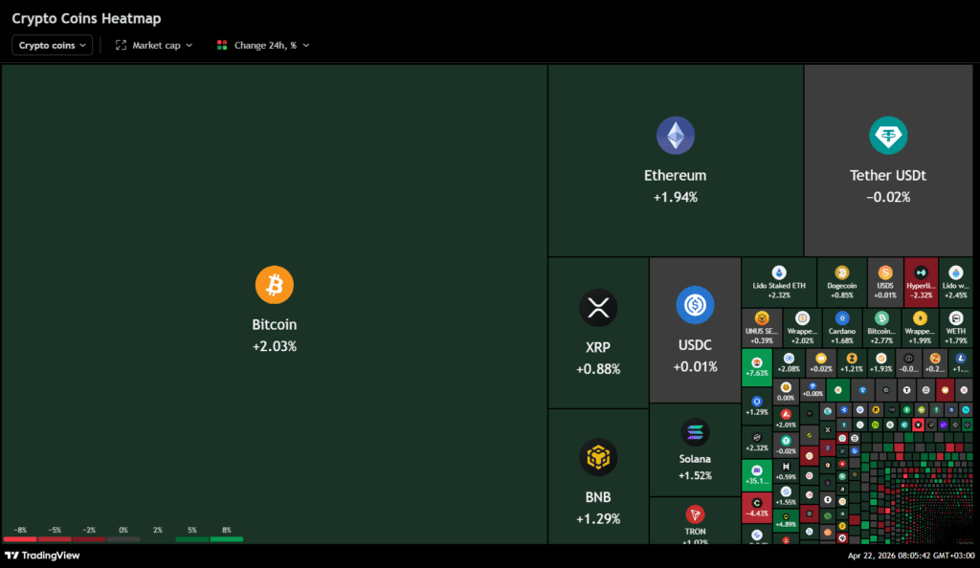Click the USDC coin icon
The image size is (980, 568).
pos(695,305)
